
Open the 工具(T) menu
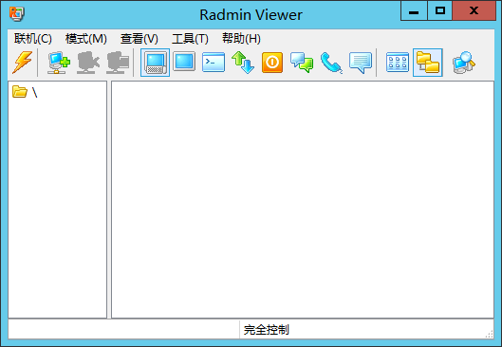(190, 39)
